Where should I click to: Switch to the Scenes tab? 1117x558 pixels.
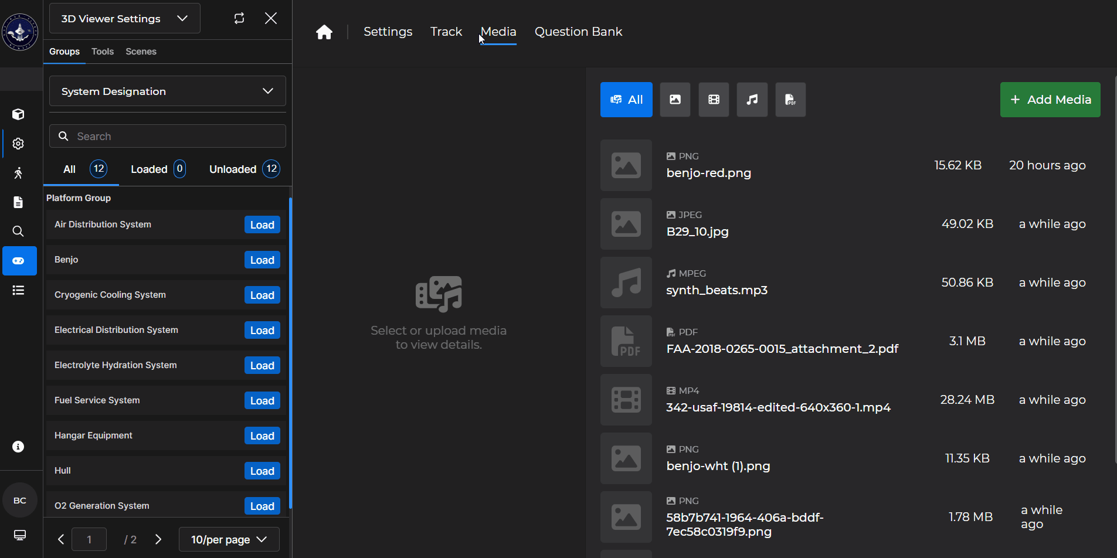[141, 52]
